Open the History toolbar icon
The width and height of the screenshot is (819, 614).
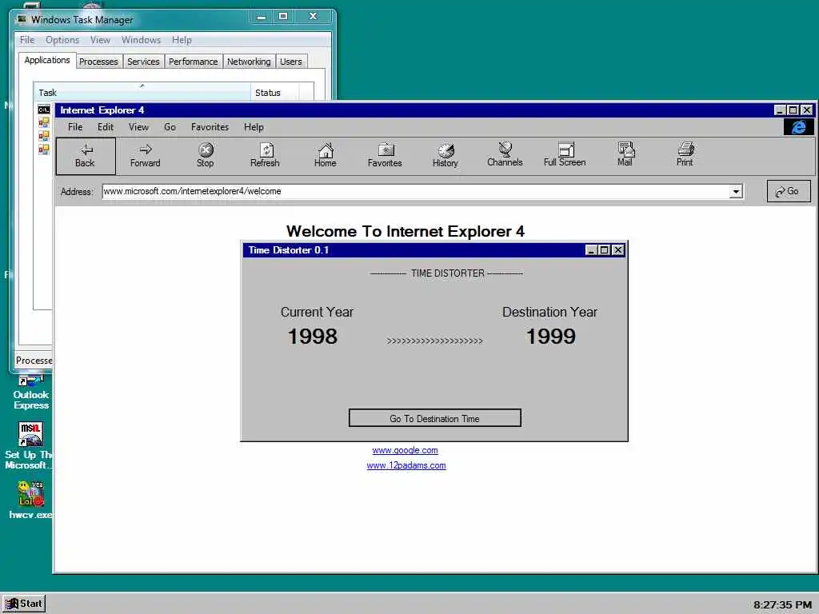(445, 156)
